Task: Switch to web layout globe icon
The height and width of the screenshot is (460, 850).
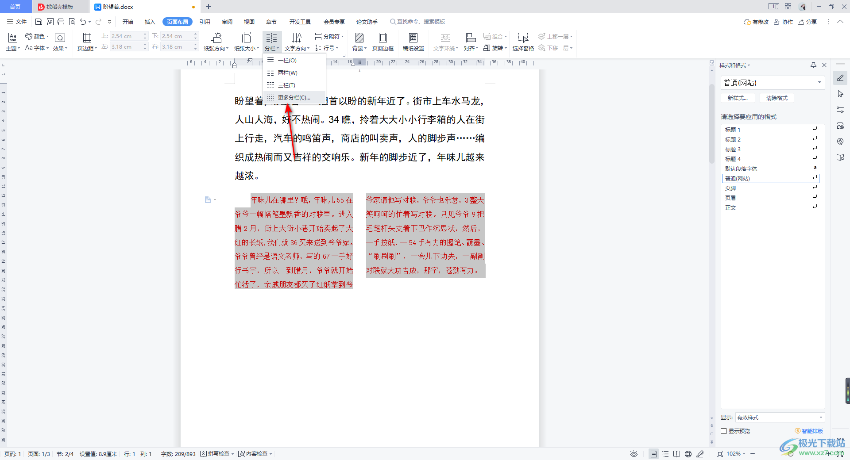Action: (x=688, y=454)
